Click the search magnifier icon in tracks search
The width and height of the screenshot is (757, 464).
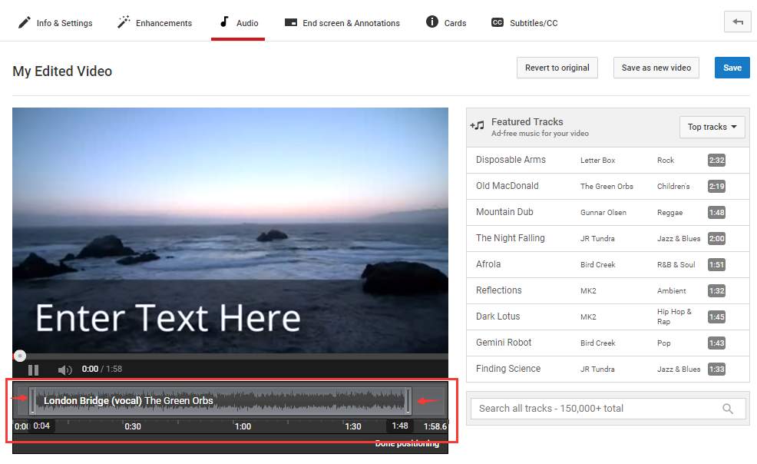coord(728,409)
